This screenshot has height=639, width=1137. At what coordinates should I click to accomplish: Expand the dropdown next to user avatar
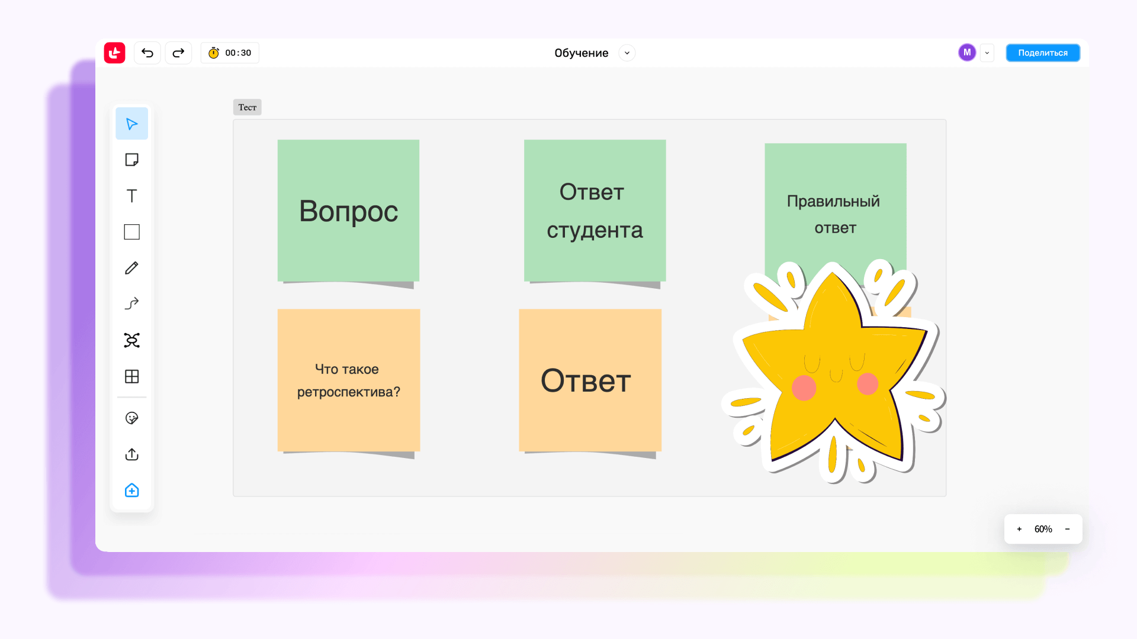987,53
